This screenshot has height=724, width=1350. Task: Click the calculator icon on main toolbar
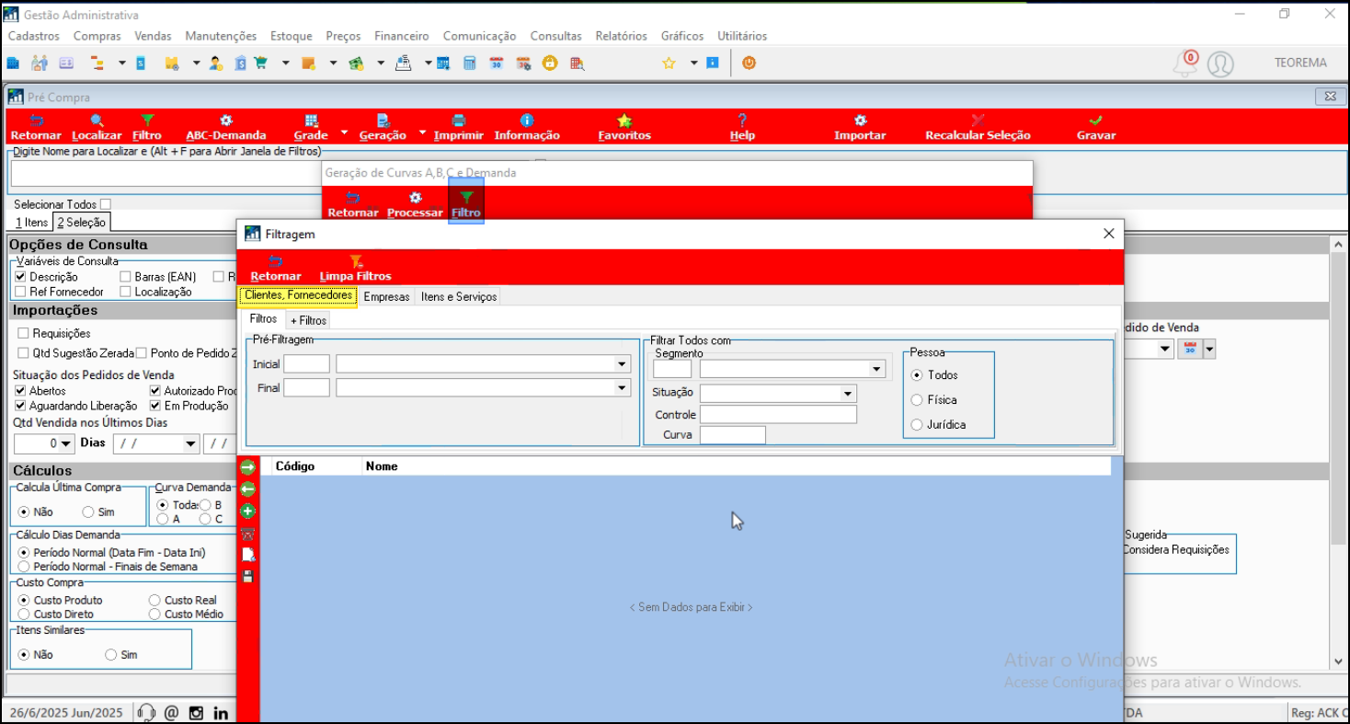(x=469, y=63)
